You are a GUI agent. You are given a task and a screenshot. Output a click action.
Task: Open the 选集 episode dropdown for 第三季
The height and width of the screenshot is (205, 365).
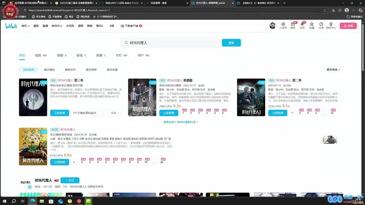(115, 113)
